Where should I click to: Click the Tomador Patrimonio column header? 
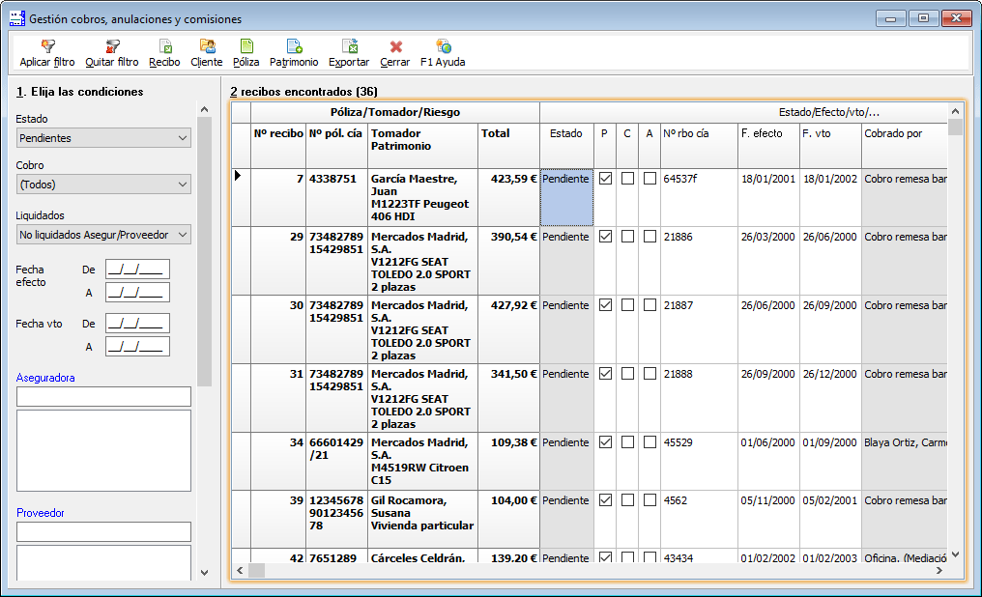click(x=422, y=146)
